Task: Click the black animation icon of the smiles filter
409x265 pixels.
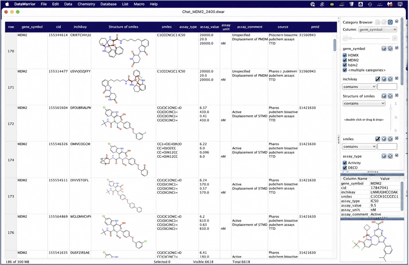Action: pos(378,139)
